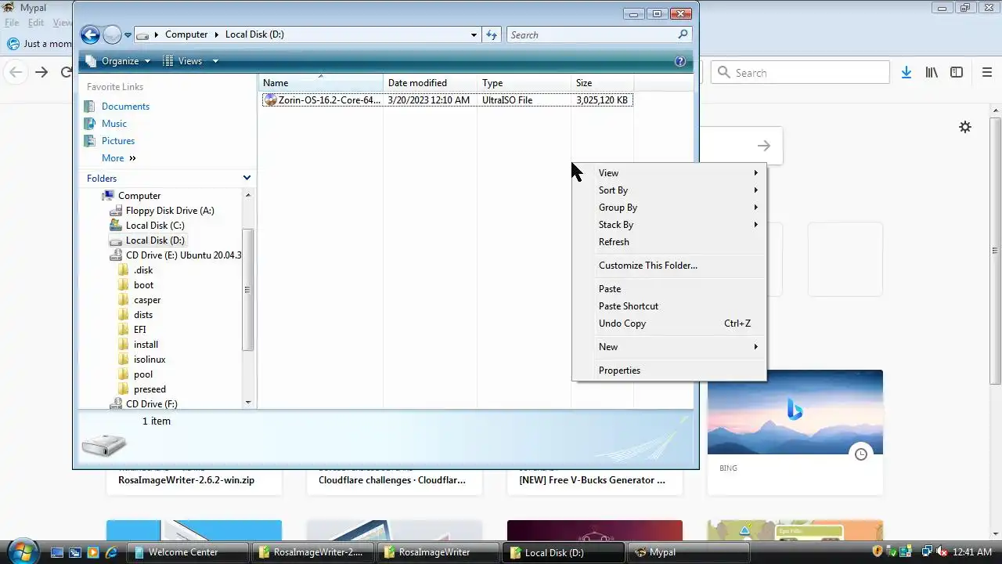The height and width of the screenshot is (564, 1002).
Task: Sort by the Type column header
Action: tap(524, 83)
